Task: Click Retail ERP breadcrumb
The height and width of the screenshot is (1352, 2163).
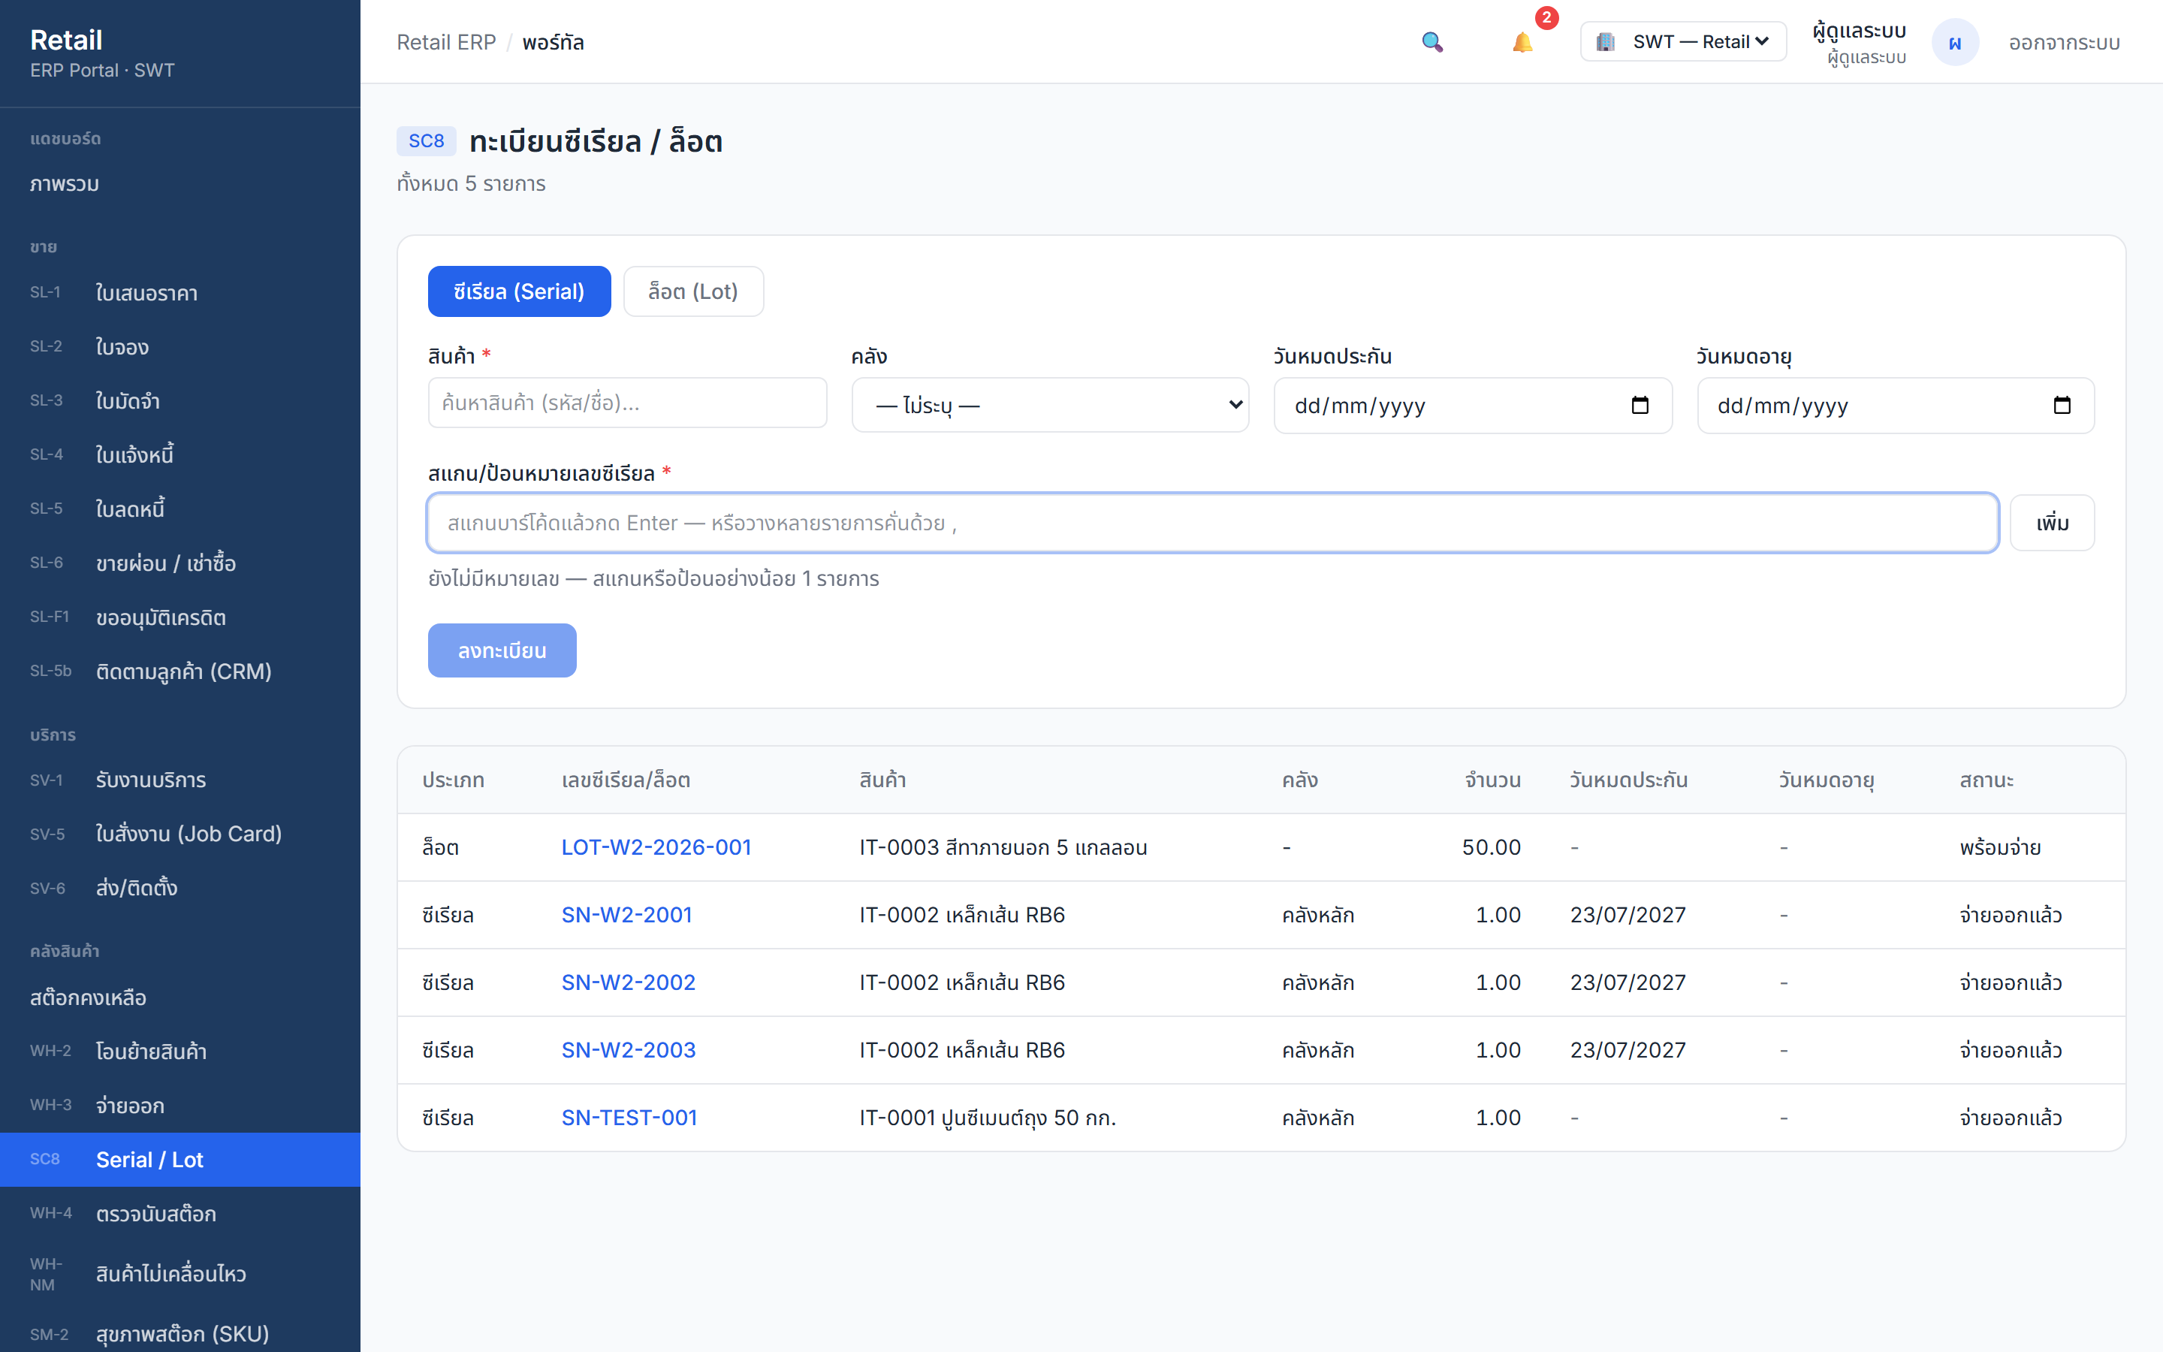Action: pos(446,42)
